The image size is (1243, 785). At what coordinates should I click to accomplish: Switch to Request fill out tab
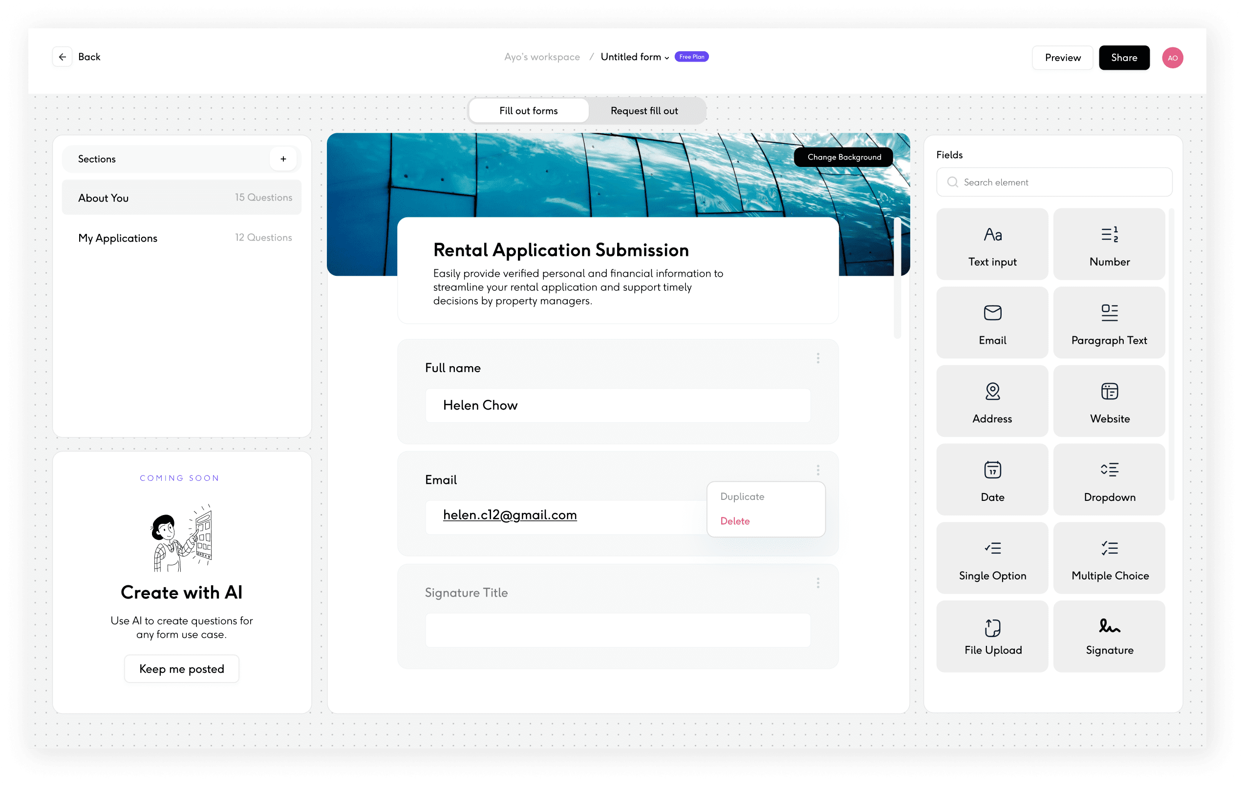click(x=643, y=111)
